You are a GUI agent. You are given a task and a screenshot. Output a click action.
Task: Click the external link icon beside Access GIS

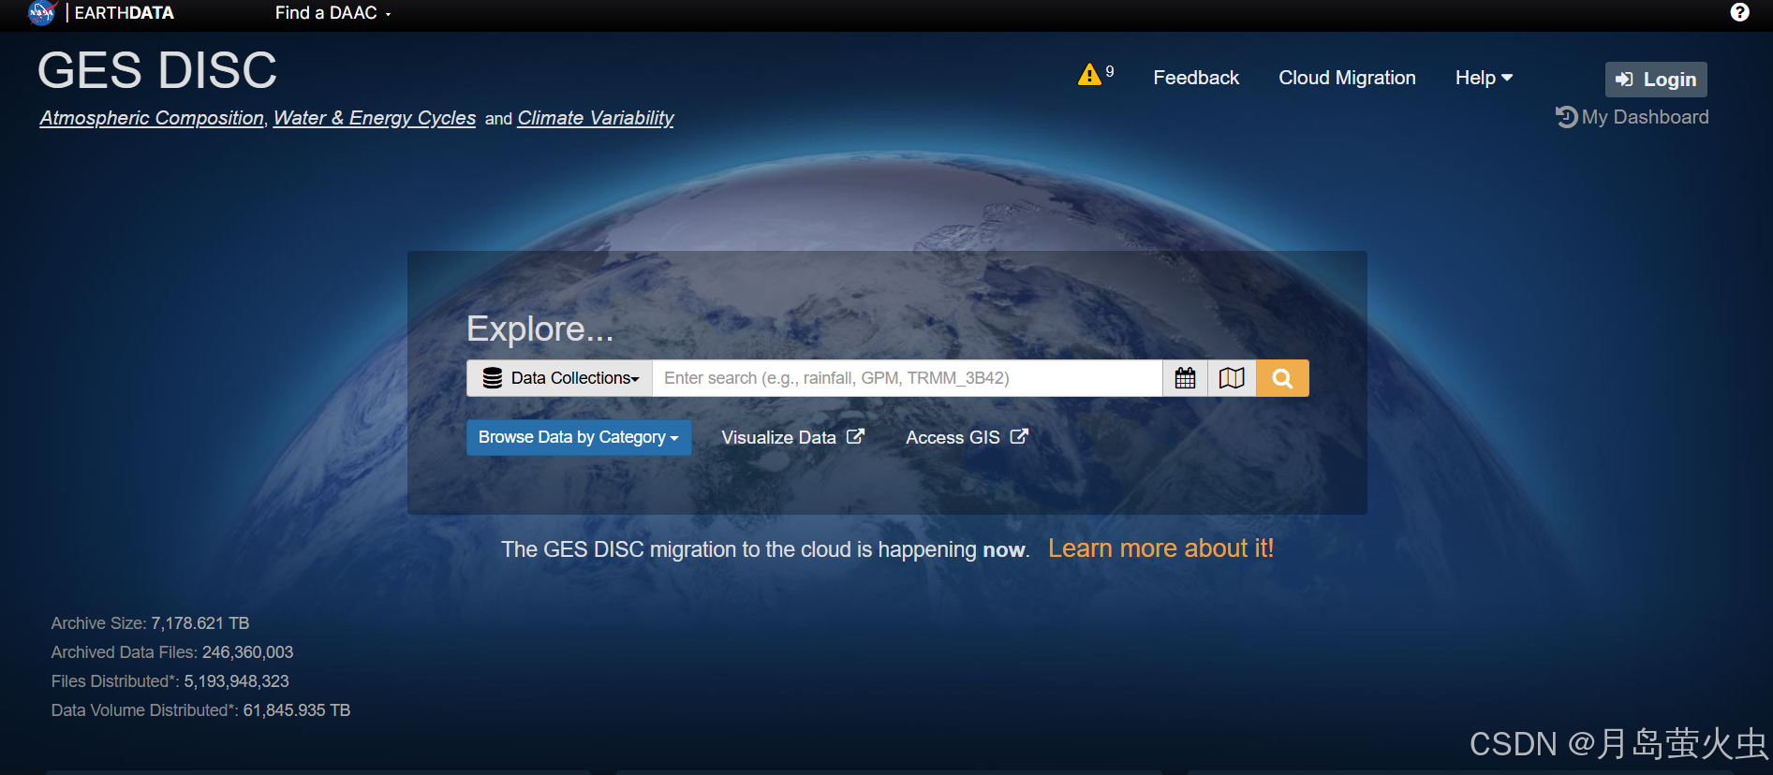click(1019, 436)
